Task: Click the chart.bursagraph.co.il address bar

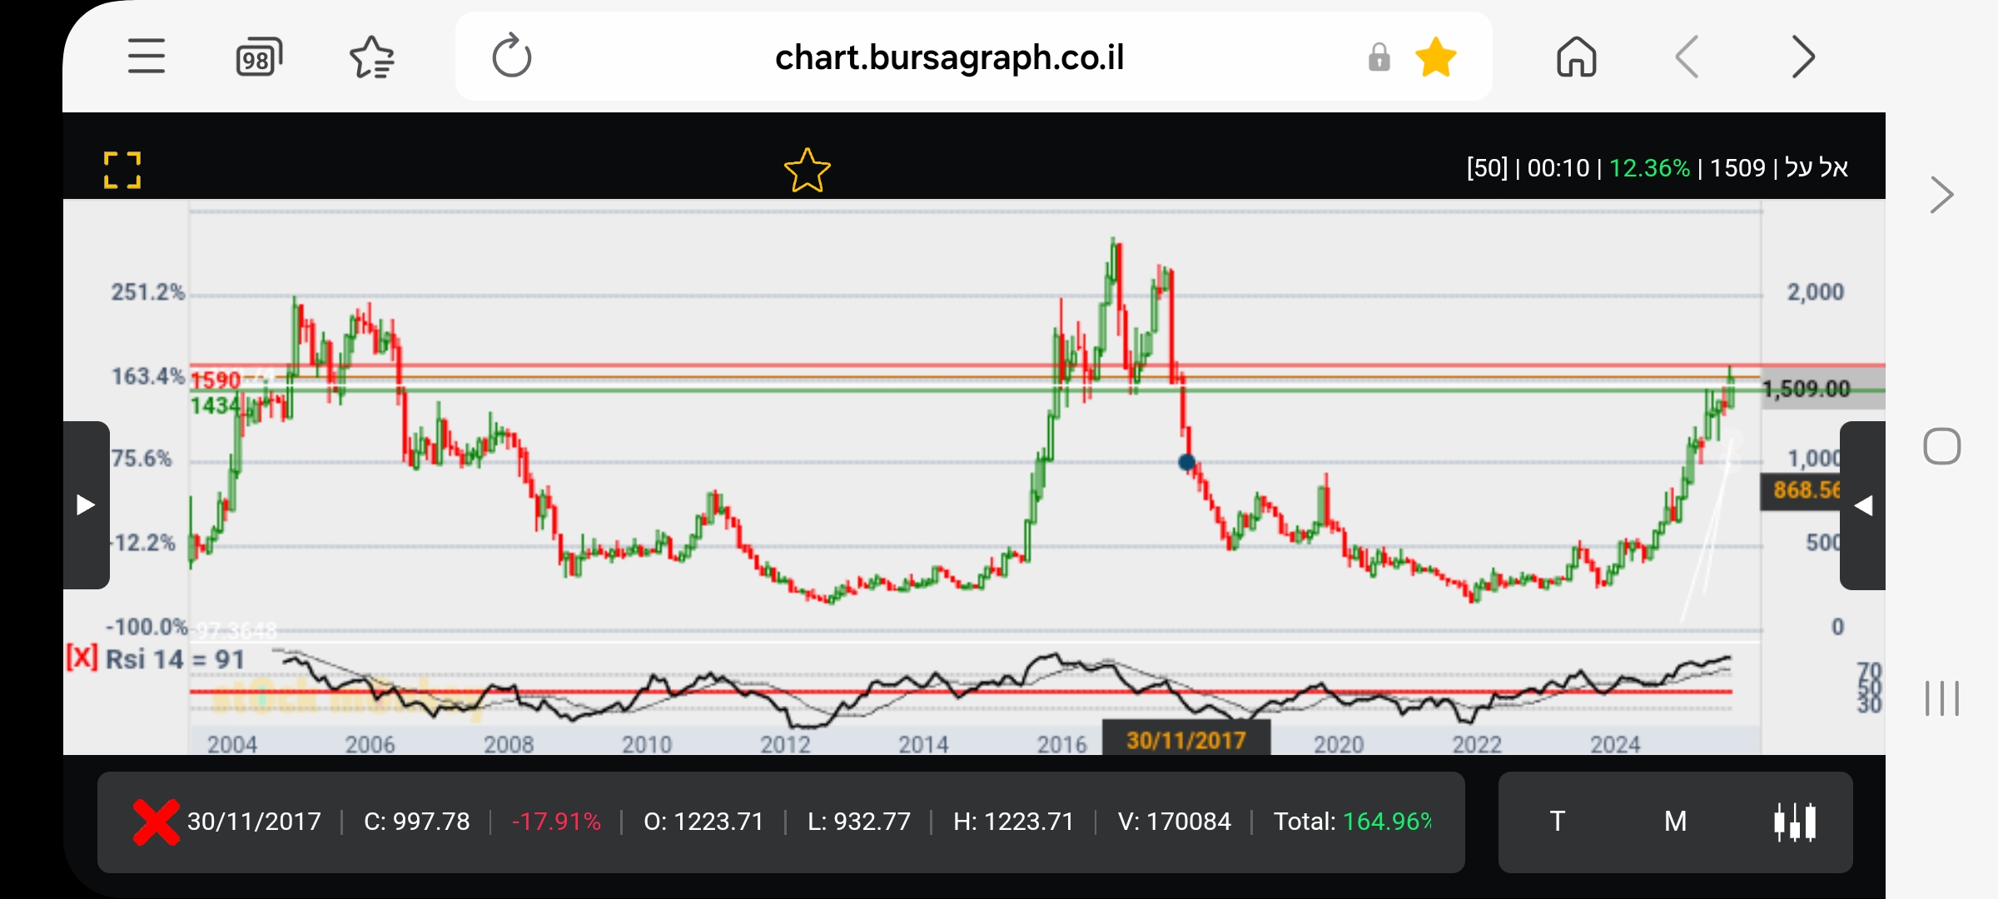Action: pos(949,57)
